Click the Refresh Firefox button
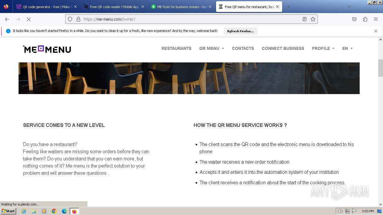This screenshot has width=383, height=215. pos(240,31)
